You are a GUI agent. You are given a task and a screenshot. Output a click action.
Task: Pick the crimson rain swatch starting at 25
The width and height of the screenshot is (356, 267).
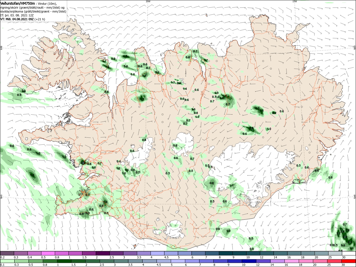tap(334, 261)
